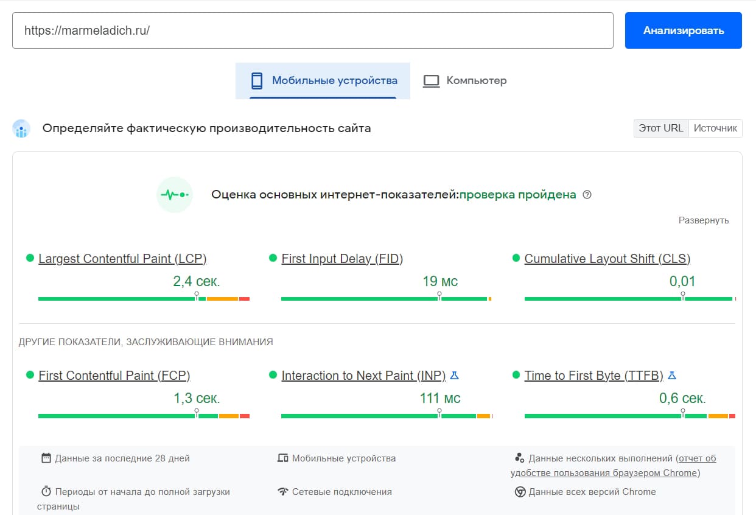Expand details via "Развернуть"

[x=704, y=220]
